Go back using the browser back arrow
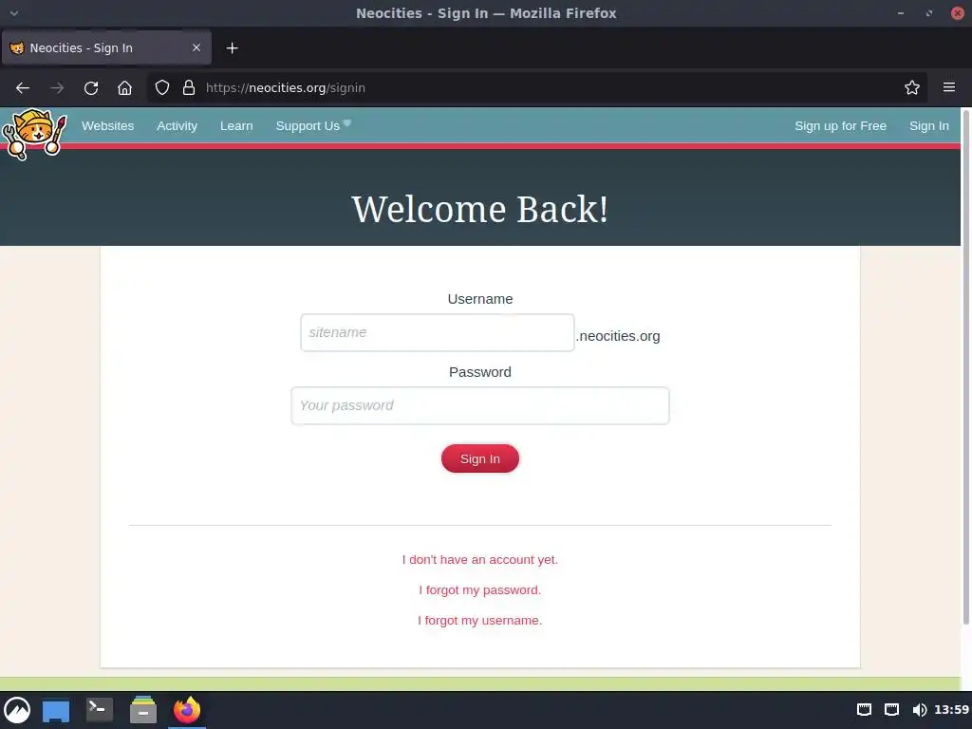Viewport: 972px width, 729px height. click(x=23, y=88)
